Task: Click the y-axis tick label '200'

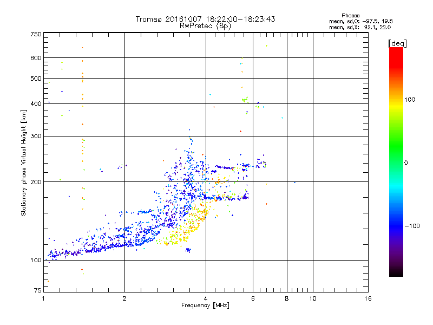Action: [36, 182]
